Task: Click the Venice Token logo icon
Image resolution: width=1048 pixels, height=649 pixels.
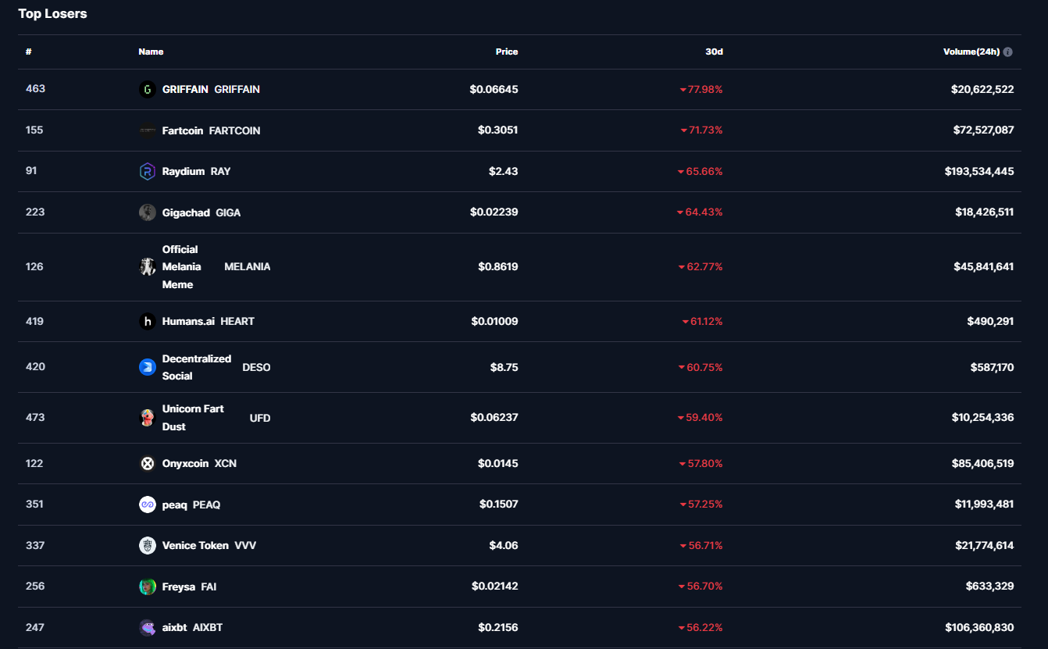Action: click(147, 546)
